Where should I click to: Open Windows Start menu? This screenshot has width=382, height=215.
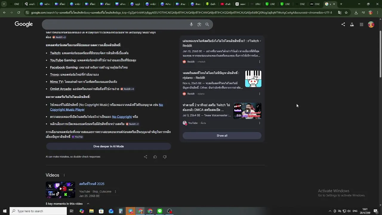click(x=4, y=211)
